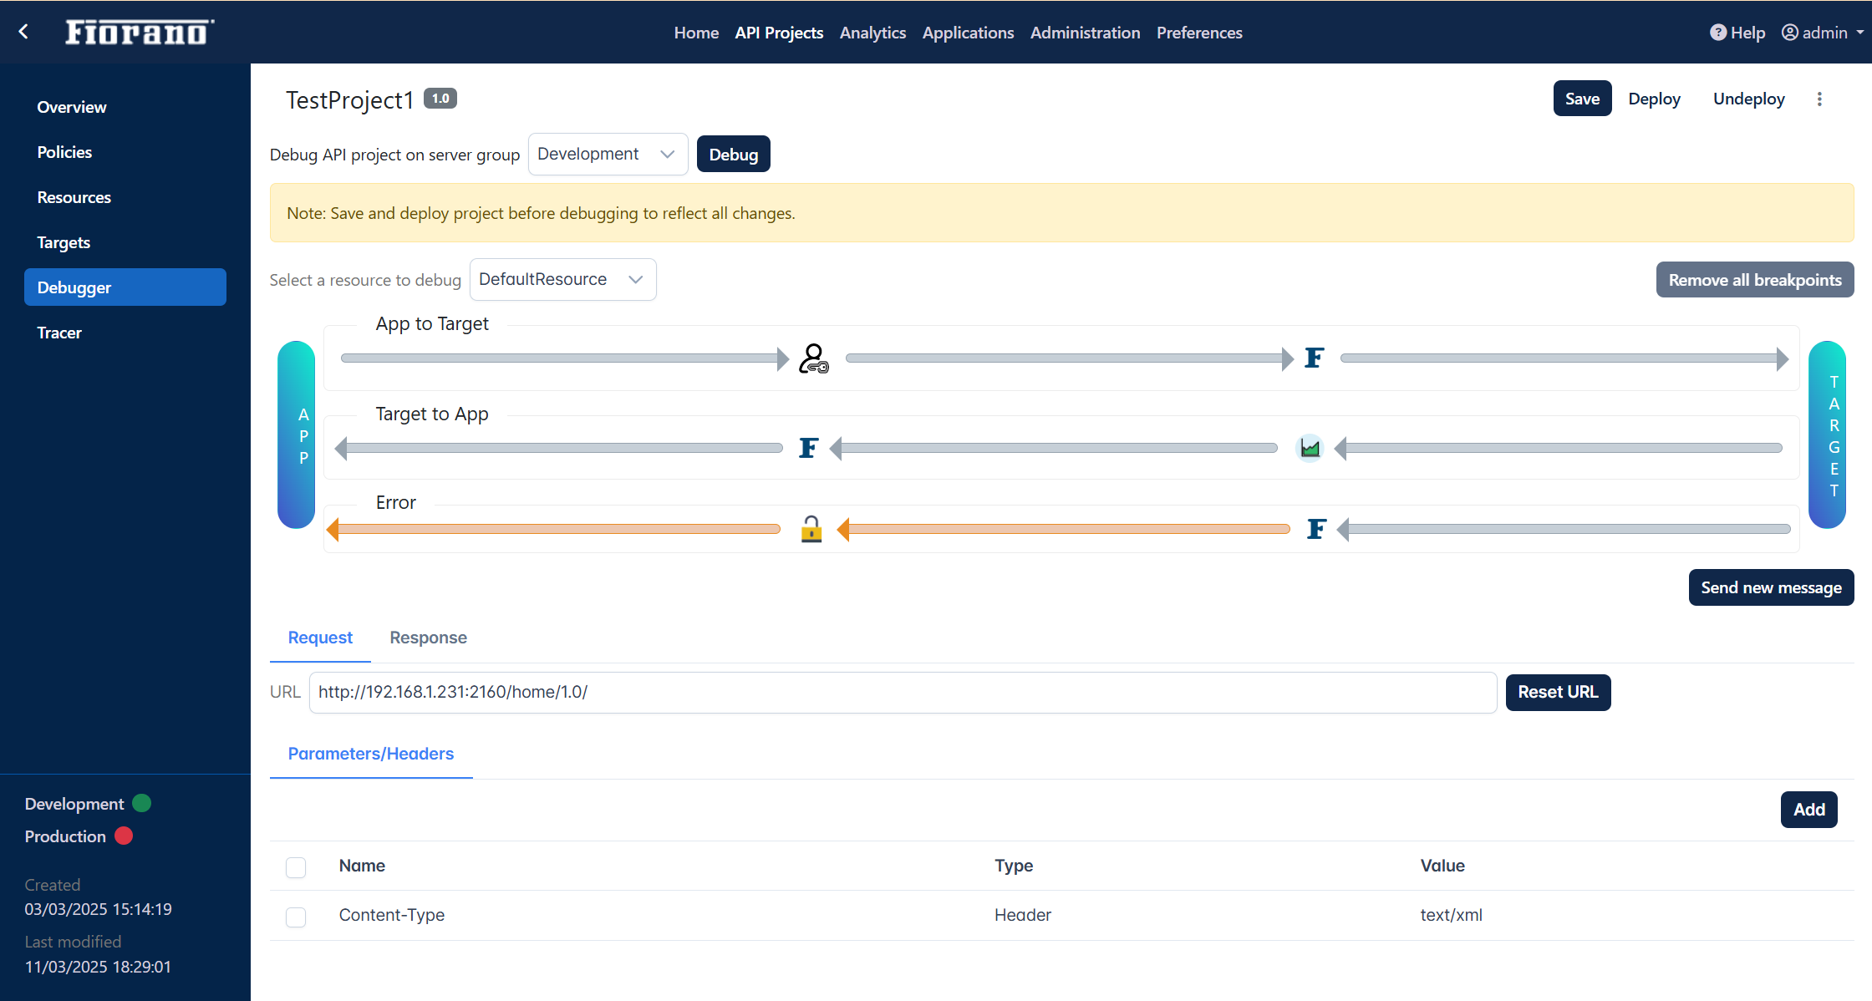Click the Debug button
Image resolution: width=1872 pixels, height=1001 pixels.
pyautogui.click(x=734, y=155)
